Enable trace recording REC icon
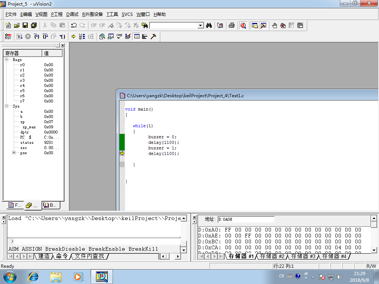Viewport: 379px width, 284px height. [x=82, y=37]
